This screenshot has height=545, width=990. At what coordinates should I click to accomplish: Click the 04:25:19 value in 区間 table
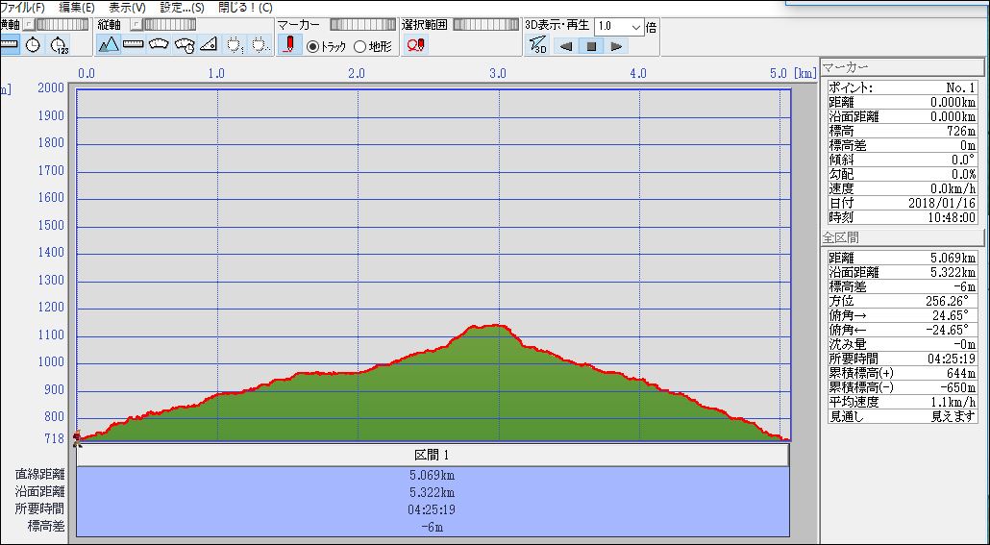click(x=433, y=509)
